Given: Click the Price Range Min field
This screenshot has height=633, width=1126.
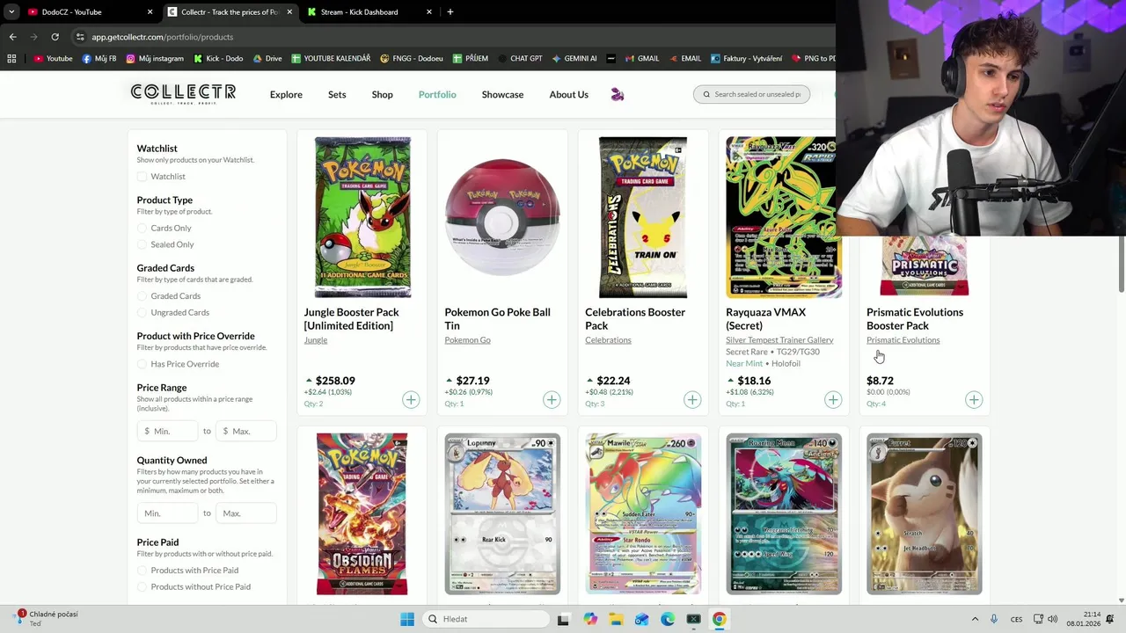Looking at the screenshot, I should pyautogui.click(x=167, y=431).
